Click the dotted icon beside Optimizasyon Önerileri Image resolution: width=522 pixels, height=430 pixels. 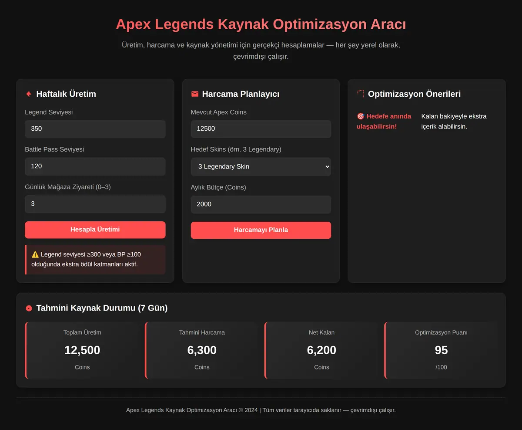tap(361, 94)
